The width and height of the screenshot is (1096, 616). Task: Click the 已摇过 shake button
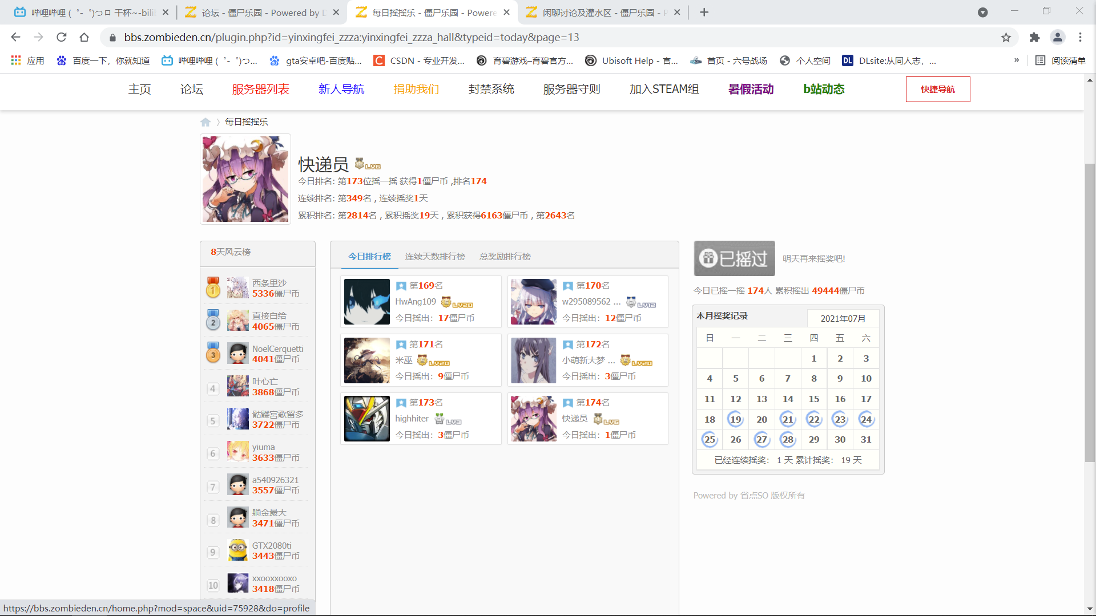(734, 258)
